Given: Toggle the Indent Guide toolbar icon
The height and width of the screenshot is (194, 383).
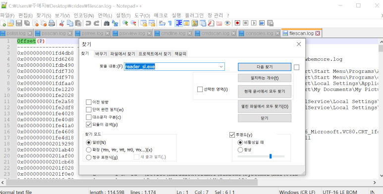Looking at the screenshot, I should pos(179,23).
